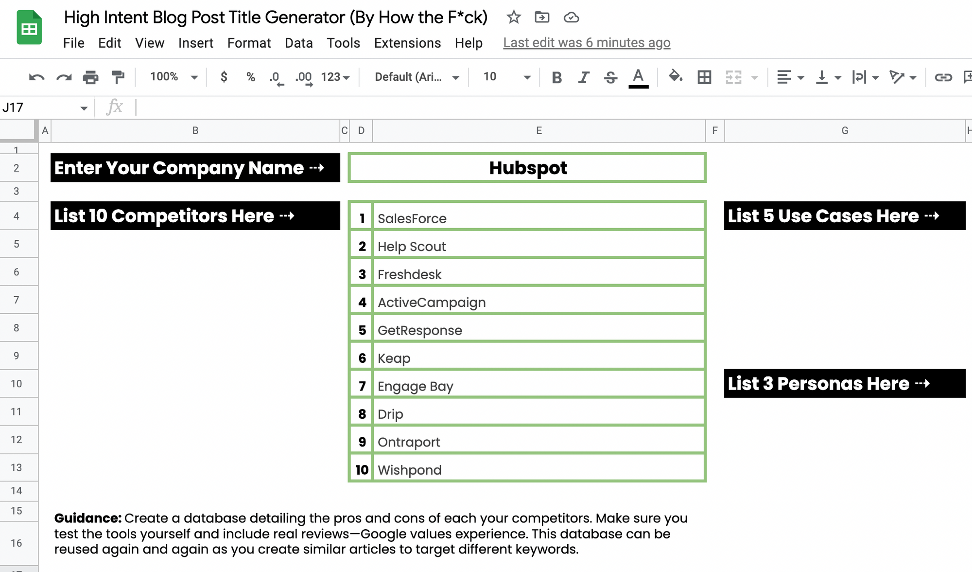Open the View menu
Screen dimensions: 972x572
pos(150,43)
